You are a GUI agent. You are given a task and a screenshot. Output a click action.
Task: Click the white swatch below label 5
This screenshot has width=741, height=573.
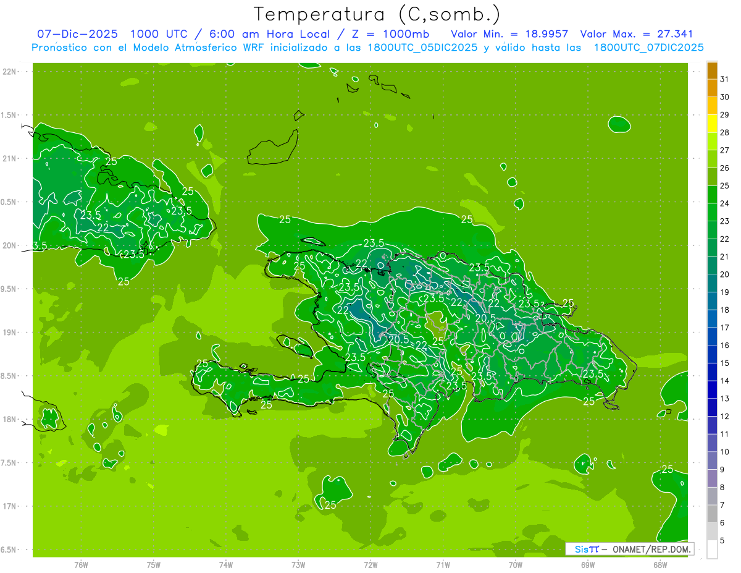coord(712,550)
